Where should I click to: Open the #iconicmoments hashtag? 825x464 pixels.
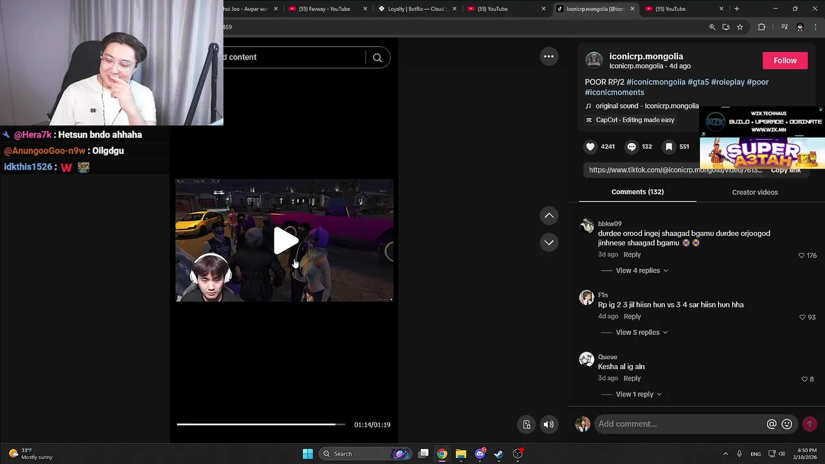coord(614,92)
